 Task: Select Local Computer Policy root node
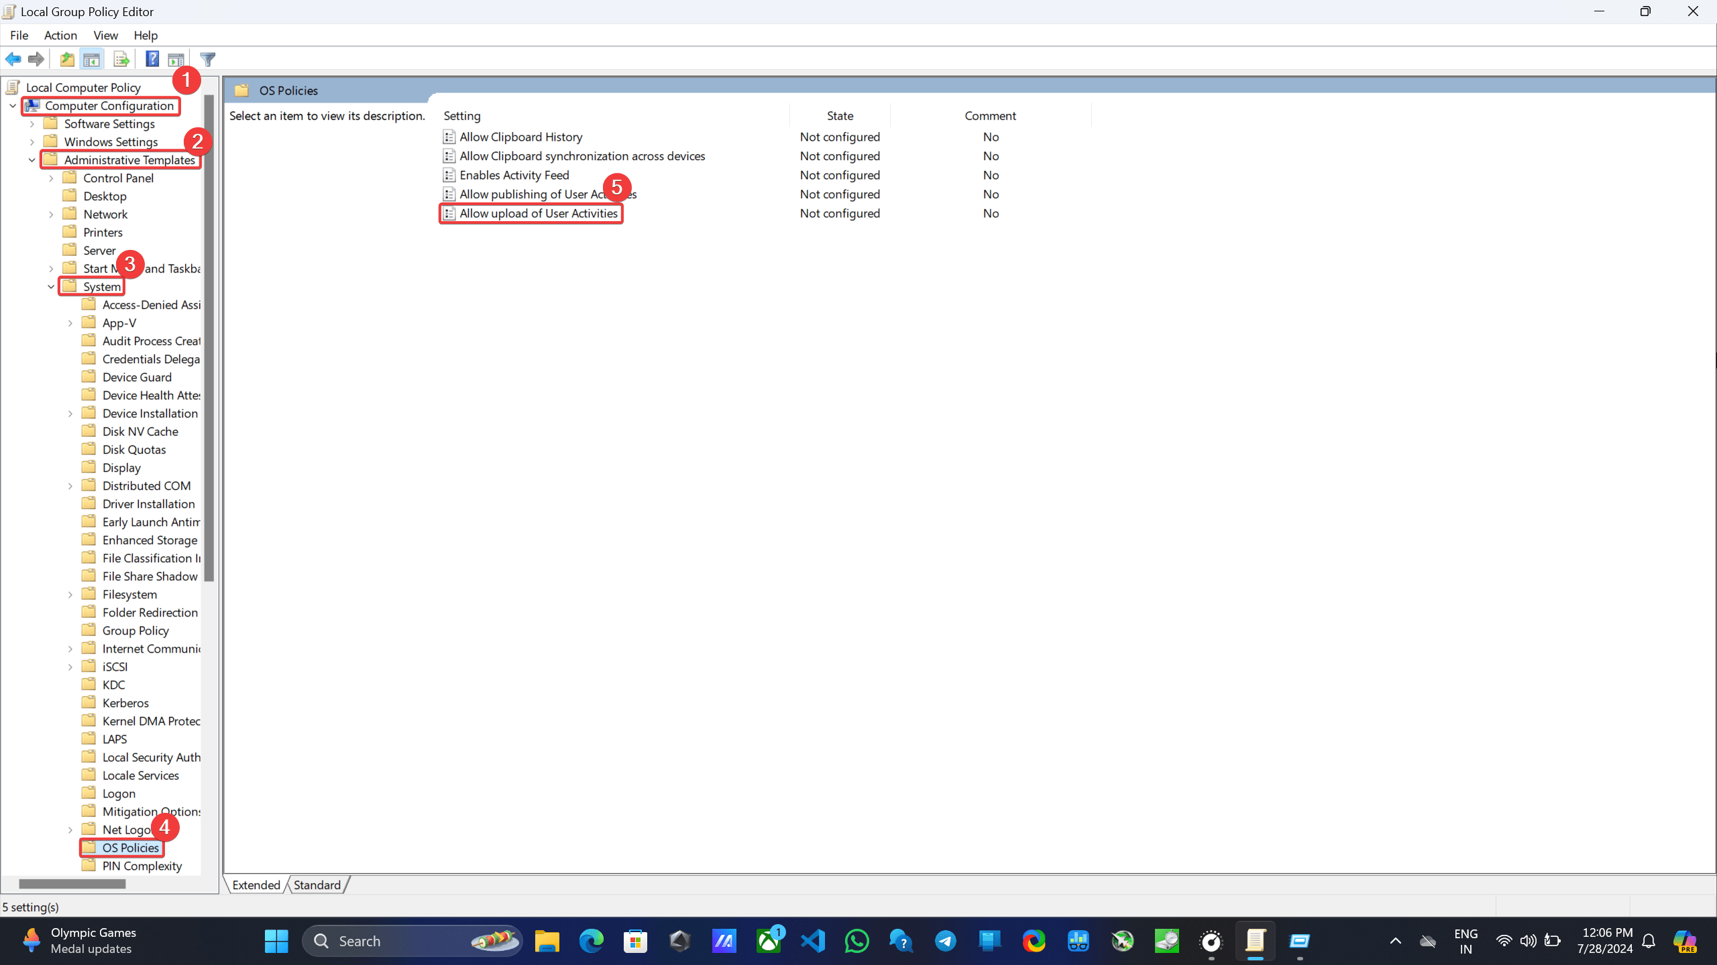(x=83, y=87)
